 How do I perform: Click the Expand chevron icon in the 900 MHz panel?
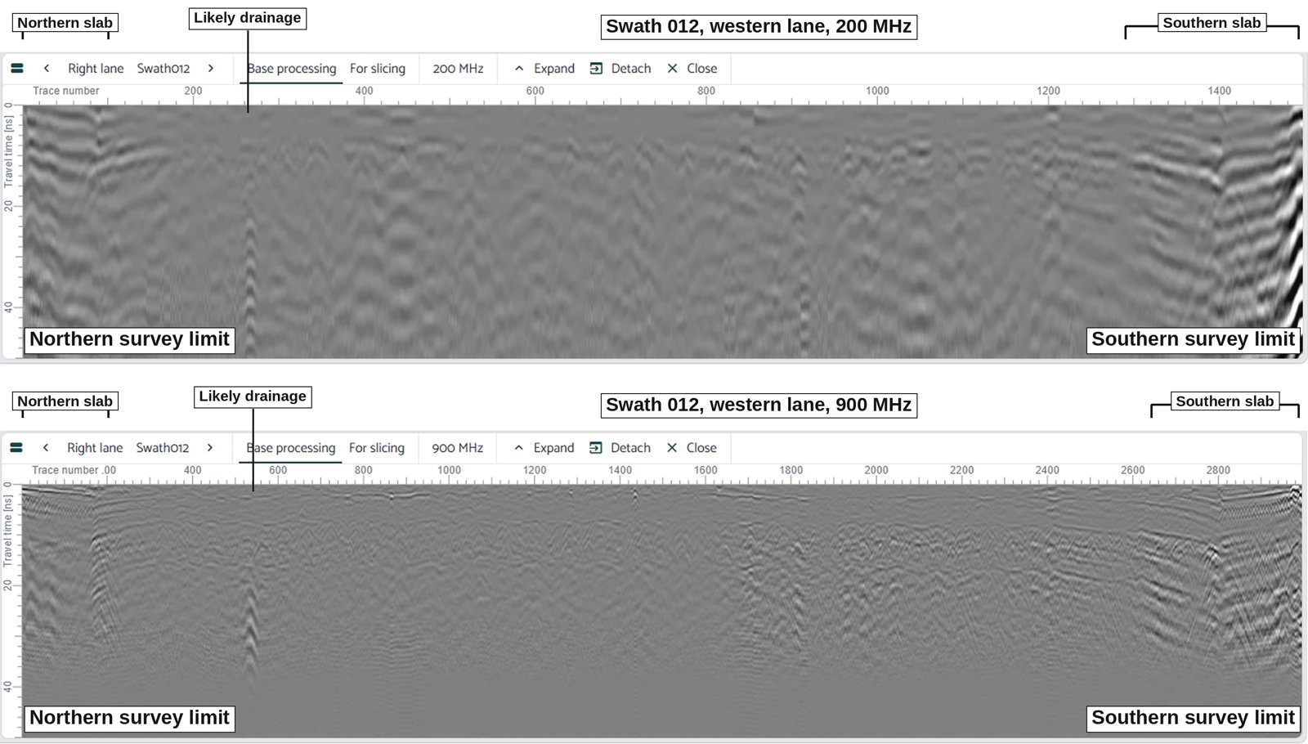(518, 448)
